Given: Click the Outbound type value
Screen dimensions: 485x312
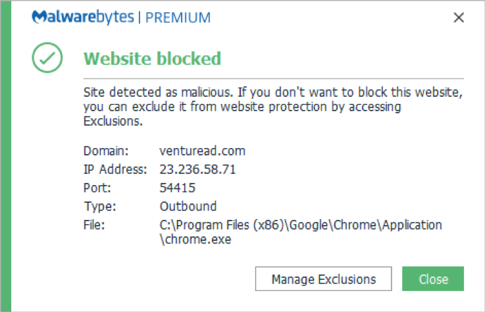Looking at the screenshot, I should click(188, 207).
